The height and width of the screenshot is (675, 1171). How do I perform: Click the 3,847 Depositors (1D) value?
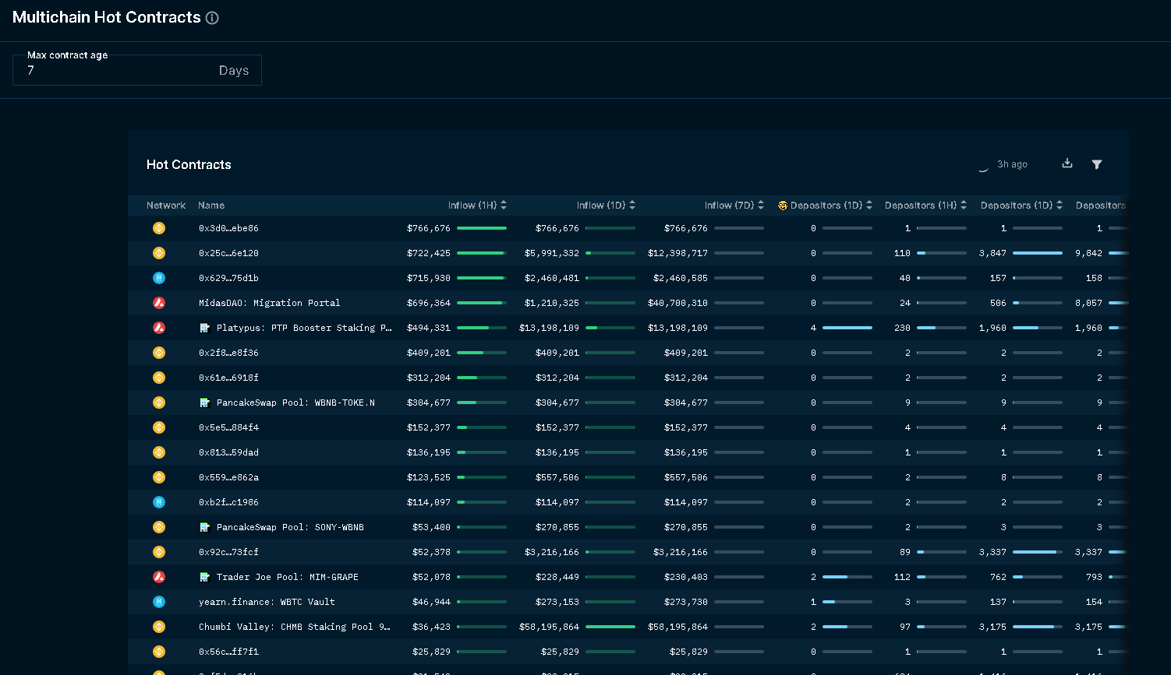pyautogui.click(x=992, y=253)
